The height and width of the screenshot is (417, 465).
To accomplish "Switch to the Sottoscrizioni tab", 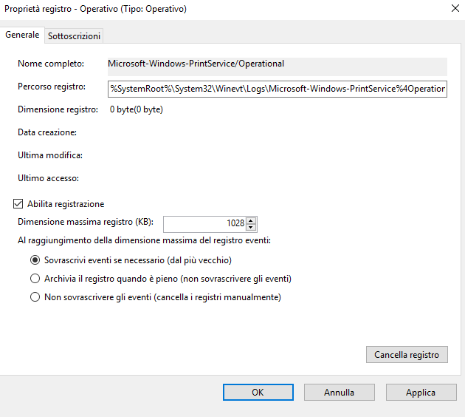I will tap(74, 35).
